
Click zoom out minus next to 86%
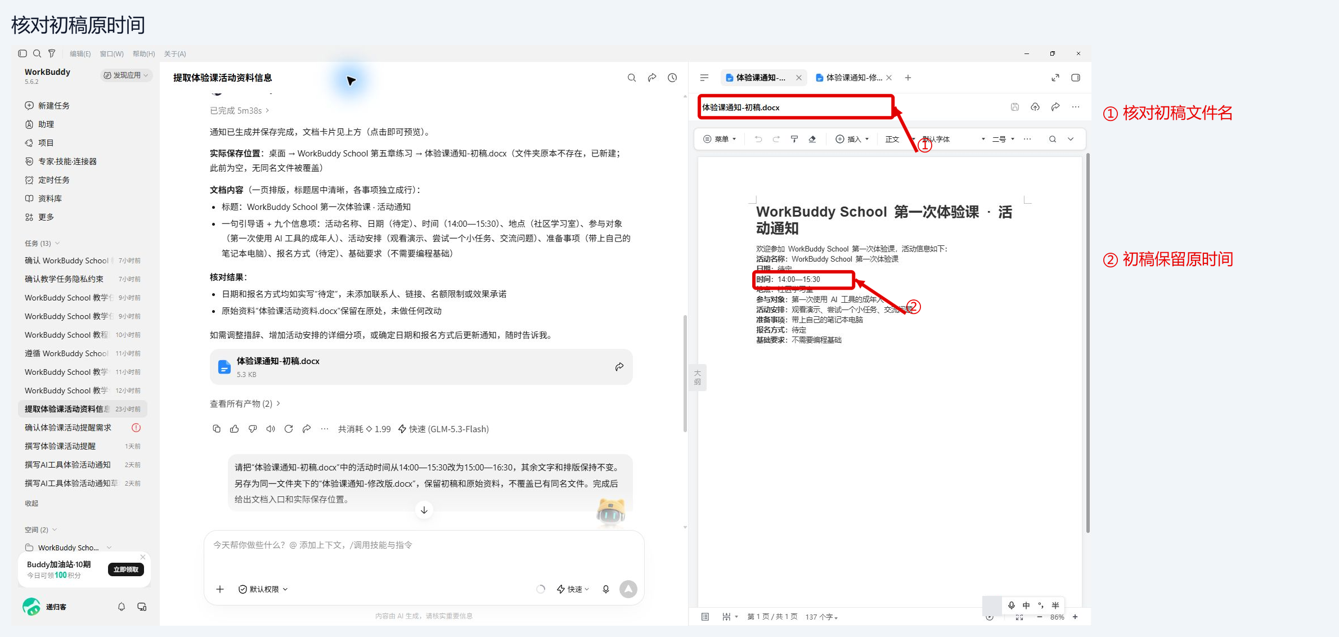1040,617
